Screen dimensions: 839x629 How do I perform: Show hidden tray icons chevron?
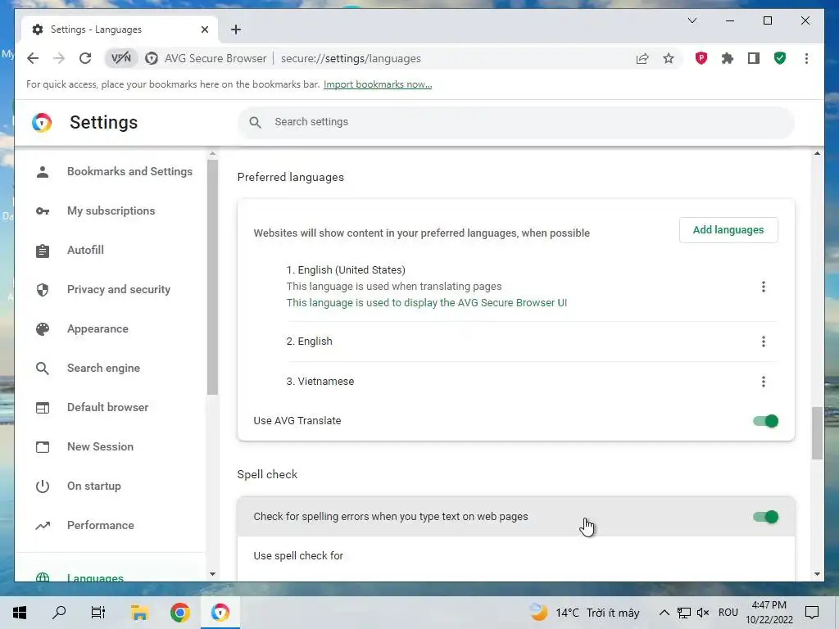(664, 613)
